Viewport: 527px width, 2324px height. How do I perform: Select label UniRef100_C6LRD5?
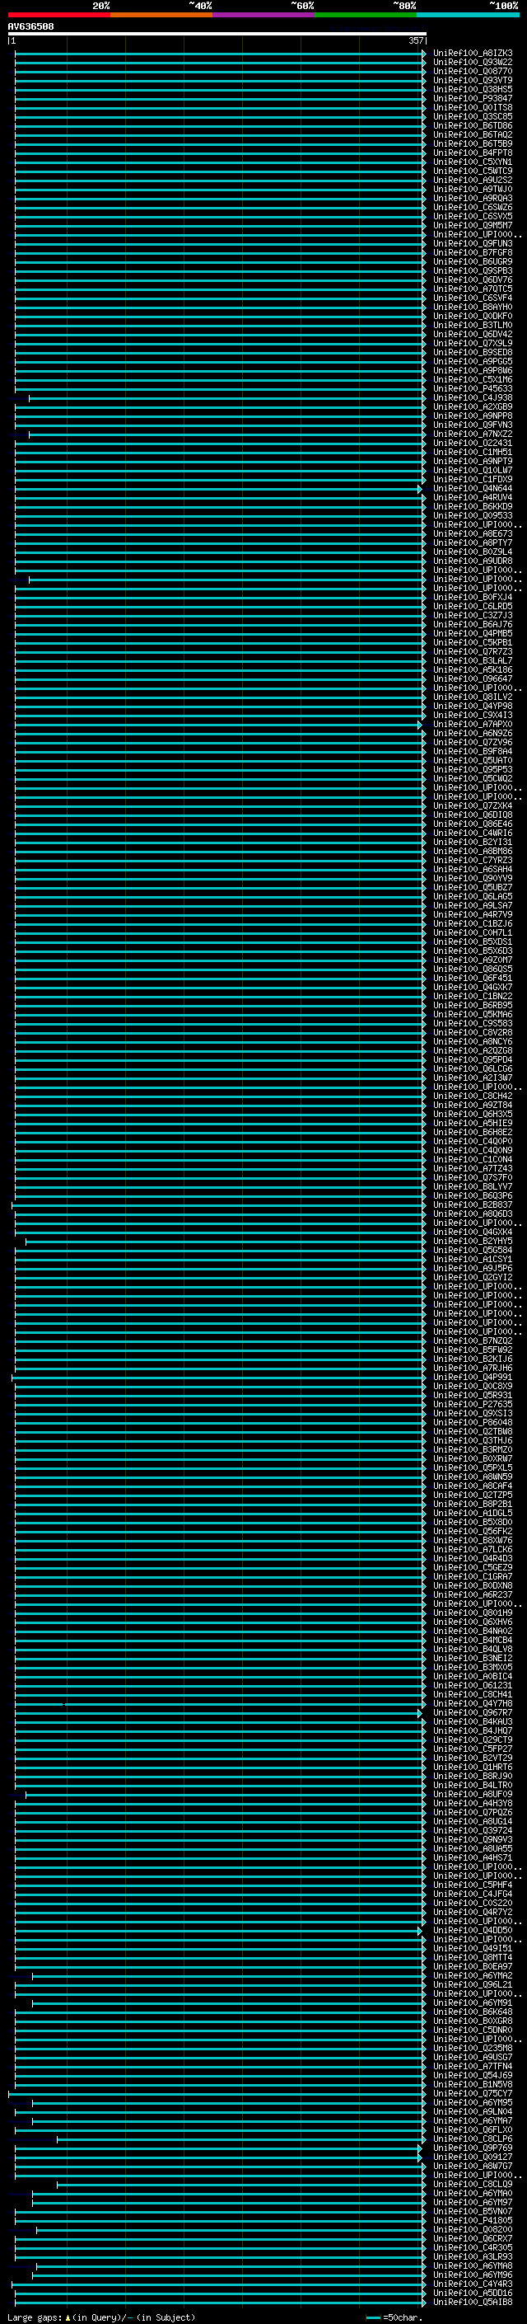[472, 606]
